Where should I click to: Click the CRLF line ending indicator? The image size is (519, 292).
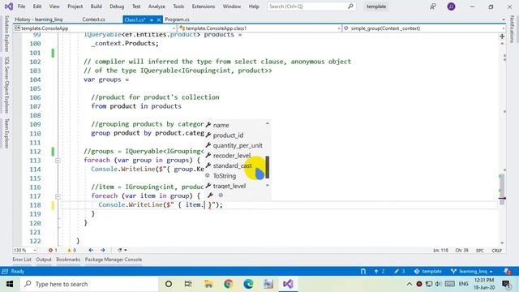tap(496, 251)
